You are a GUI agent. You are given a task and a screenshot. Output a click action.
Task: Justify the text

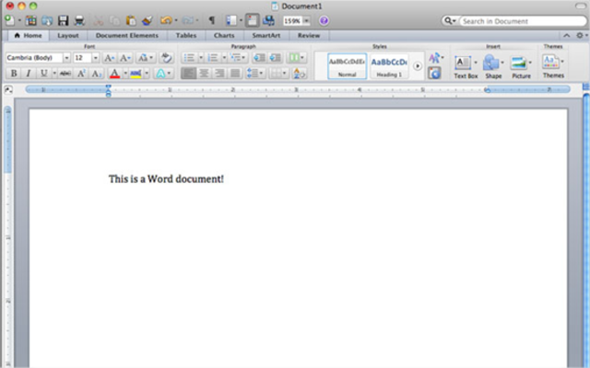235,73
